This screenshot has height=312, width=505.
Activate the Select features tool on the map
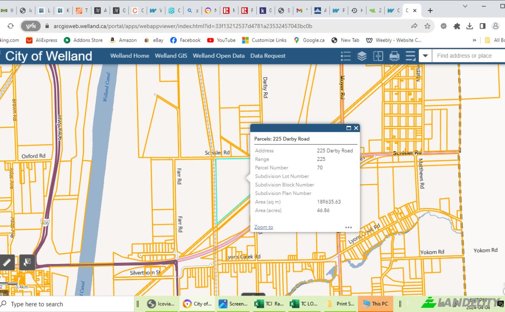pyautogui.click(x=27, y=262)
